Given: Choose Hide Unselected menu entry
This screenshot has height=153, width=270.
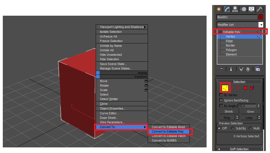Looking at the screenshot, I should coord(122,55).
